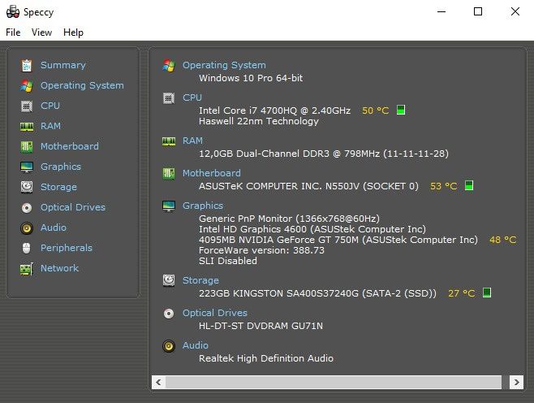This screenshot has height=403, width=534.
Task: Click the green SSD temperature indicator icon
Action: coord(487,292)
